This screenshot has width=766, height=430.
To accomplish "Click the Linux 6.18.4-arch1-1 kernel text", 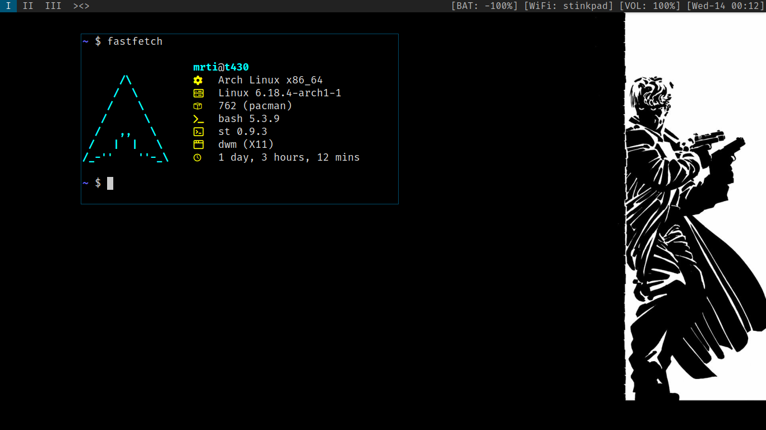I will [x=280, y=93].
